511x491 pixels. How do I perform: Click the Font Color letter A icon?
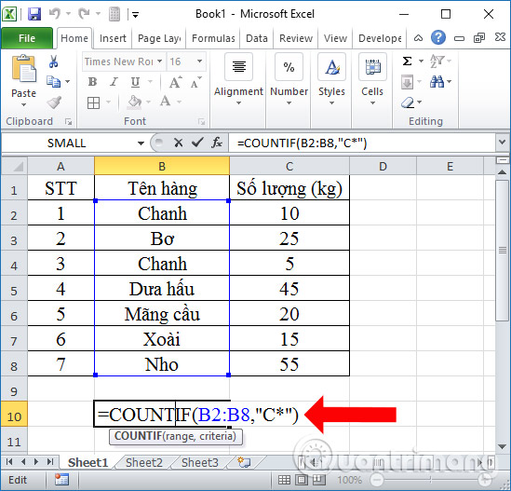click(166, 102)
